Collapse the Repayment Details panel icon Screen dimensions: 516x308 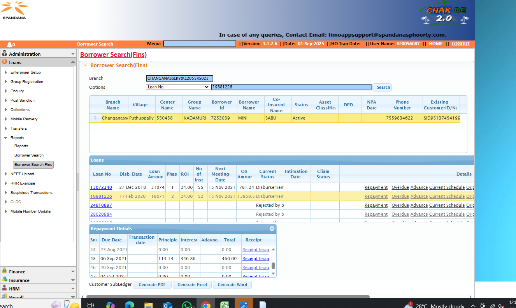click(x=272, y=229)
